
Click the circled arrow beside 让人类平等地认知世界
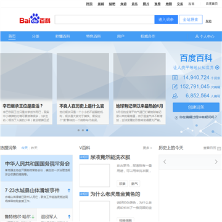217,67
